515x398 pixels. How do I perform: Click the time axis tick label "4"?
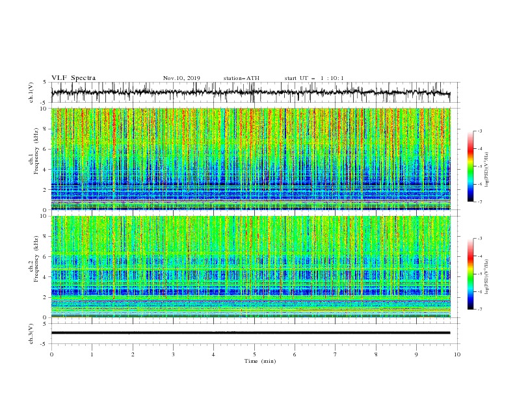(x=213, y=354)
